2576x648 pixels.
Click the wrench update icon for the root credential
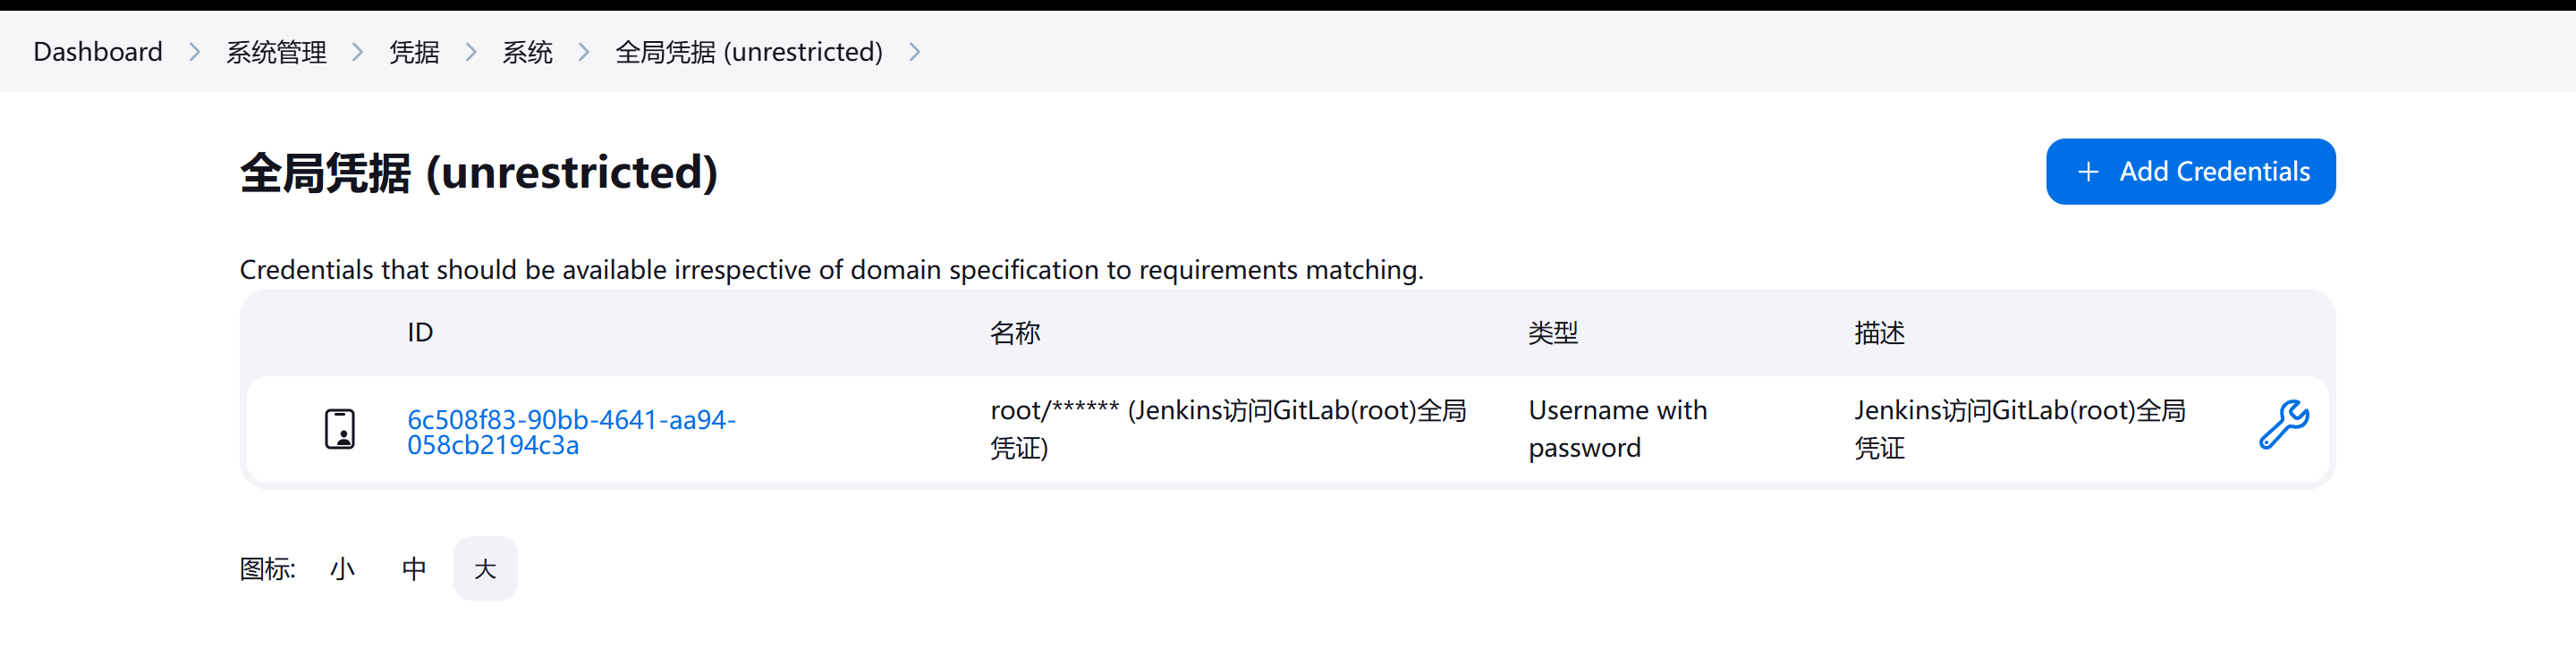tap(2284, 425)
